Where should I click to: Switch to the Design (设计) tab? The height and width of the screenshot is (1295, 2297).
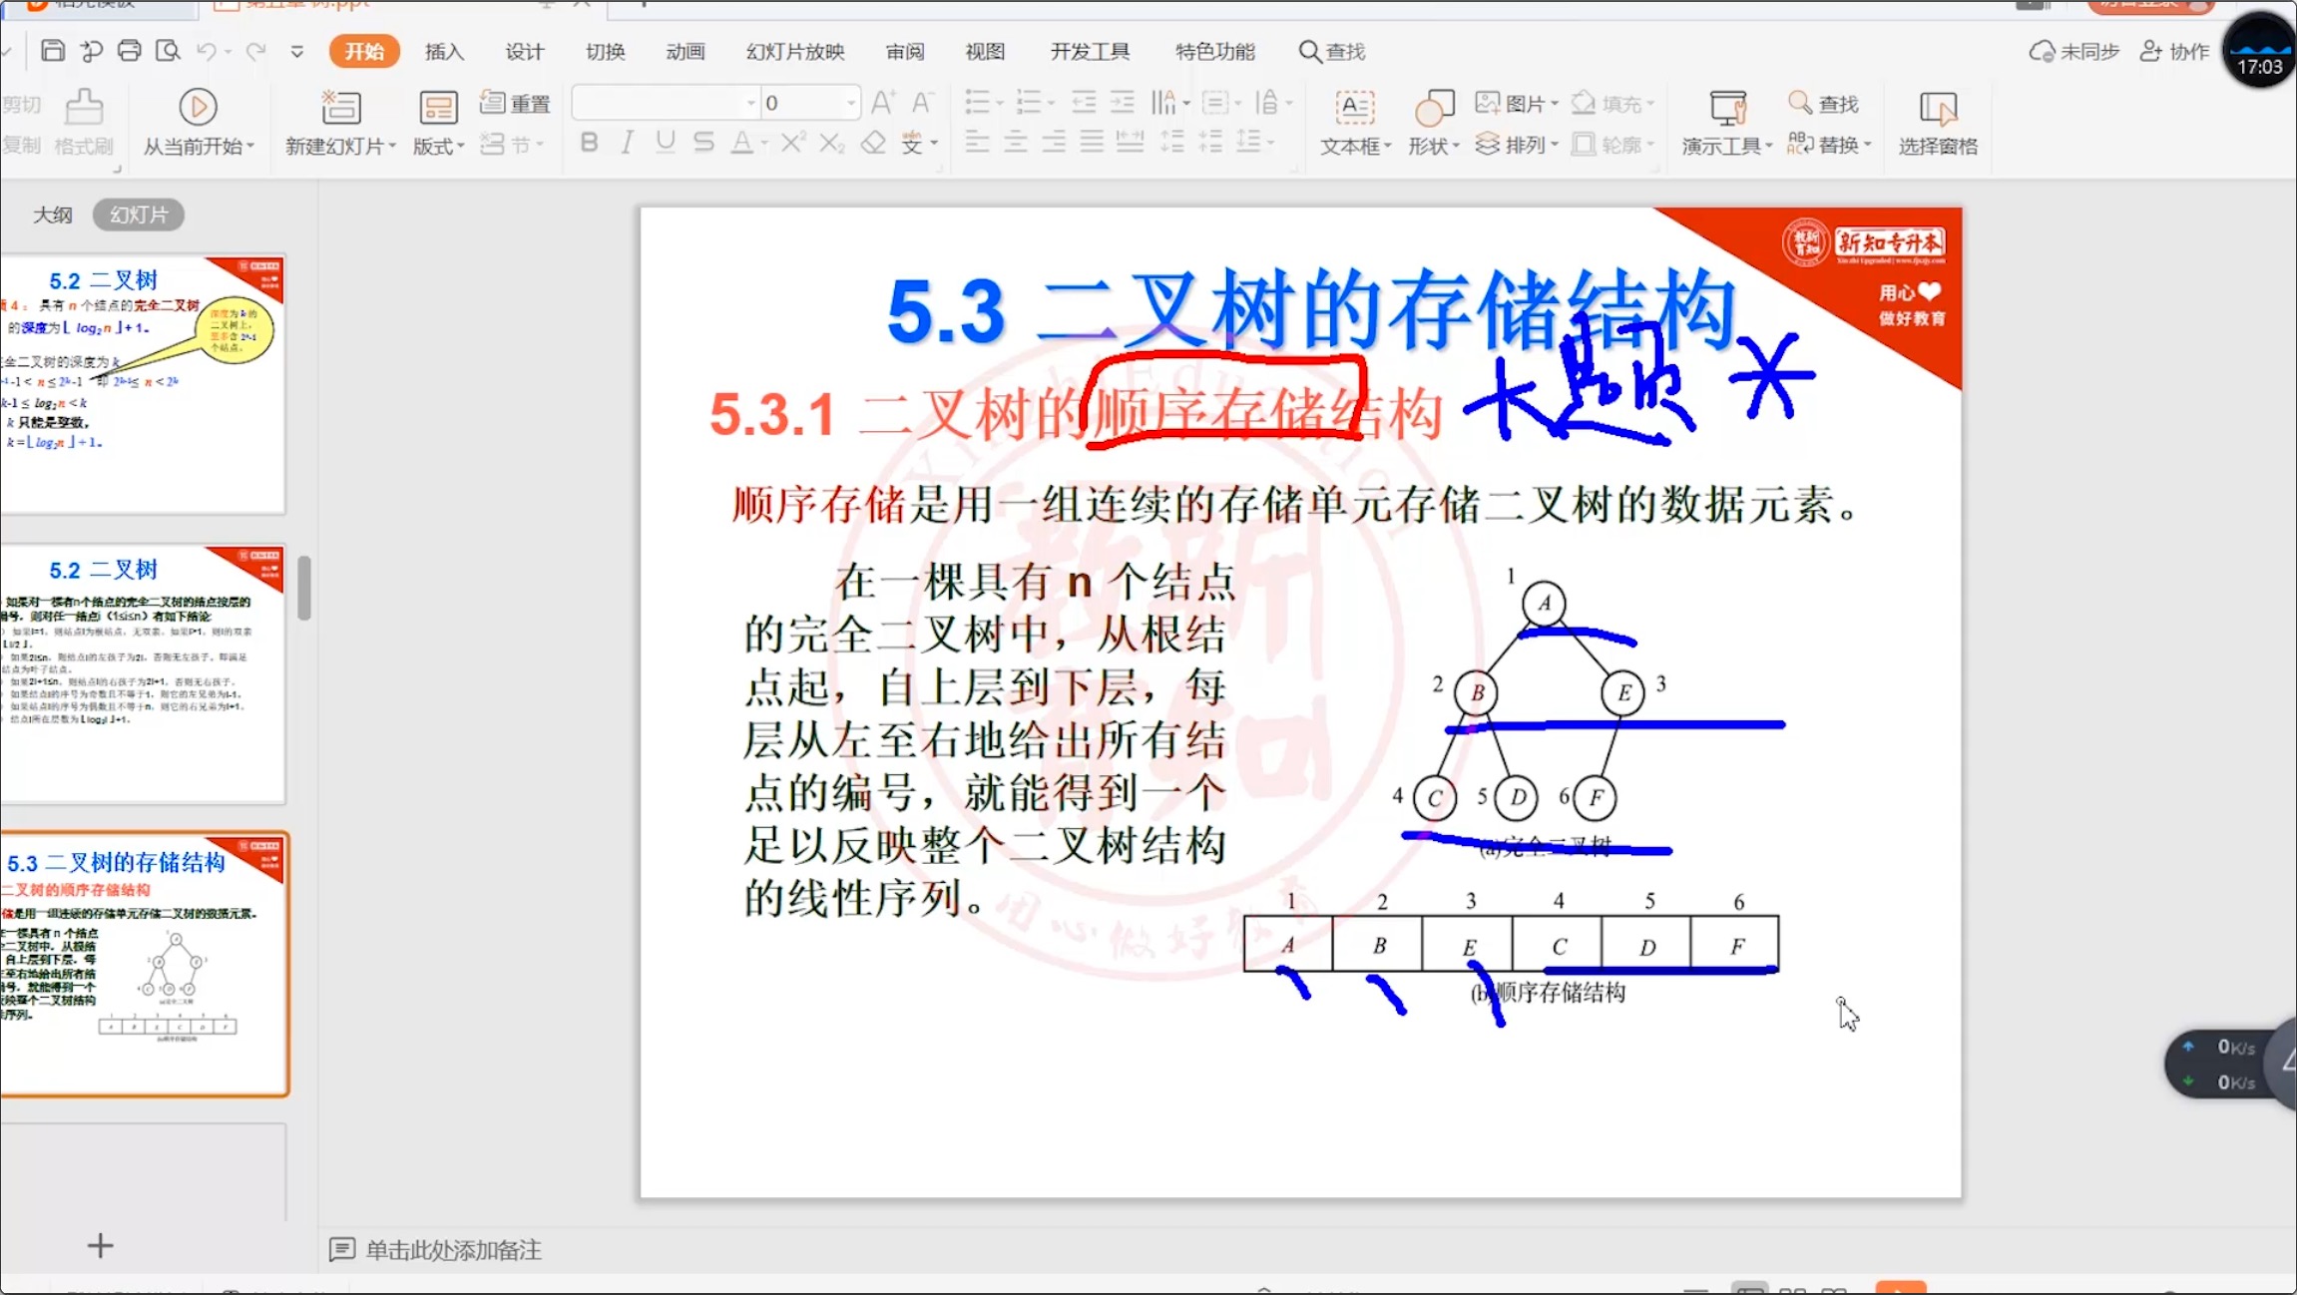525,52
